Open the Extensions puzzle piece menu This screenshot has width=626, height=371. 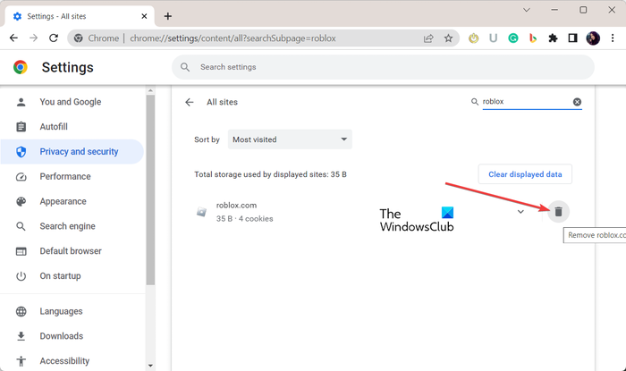coord(553,38)
